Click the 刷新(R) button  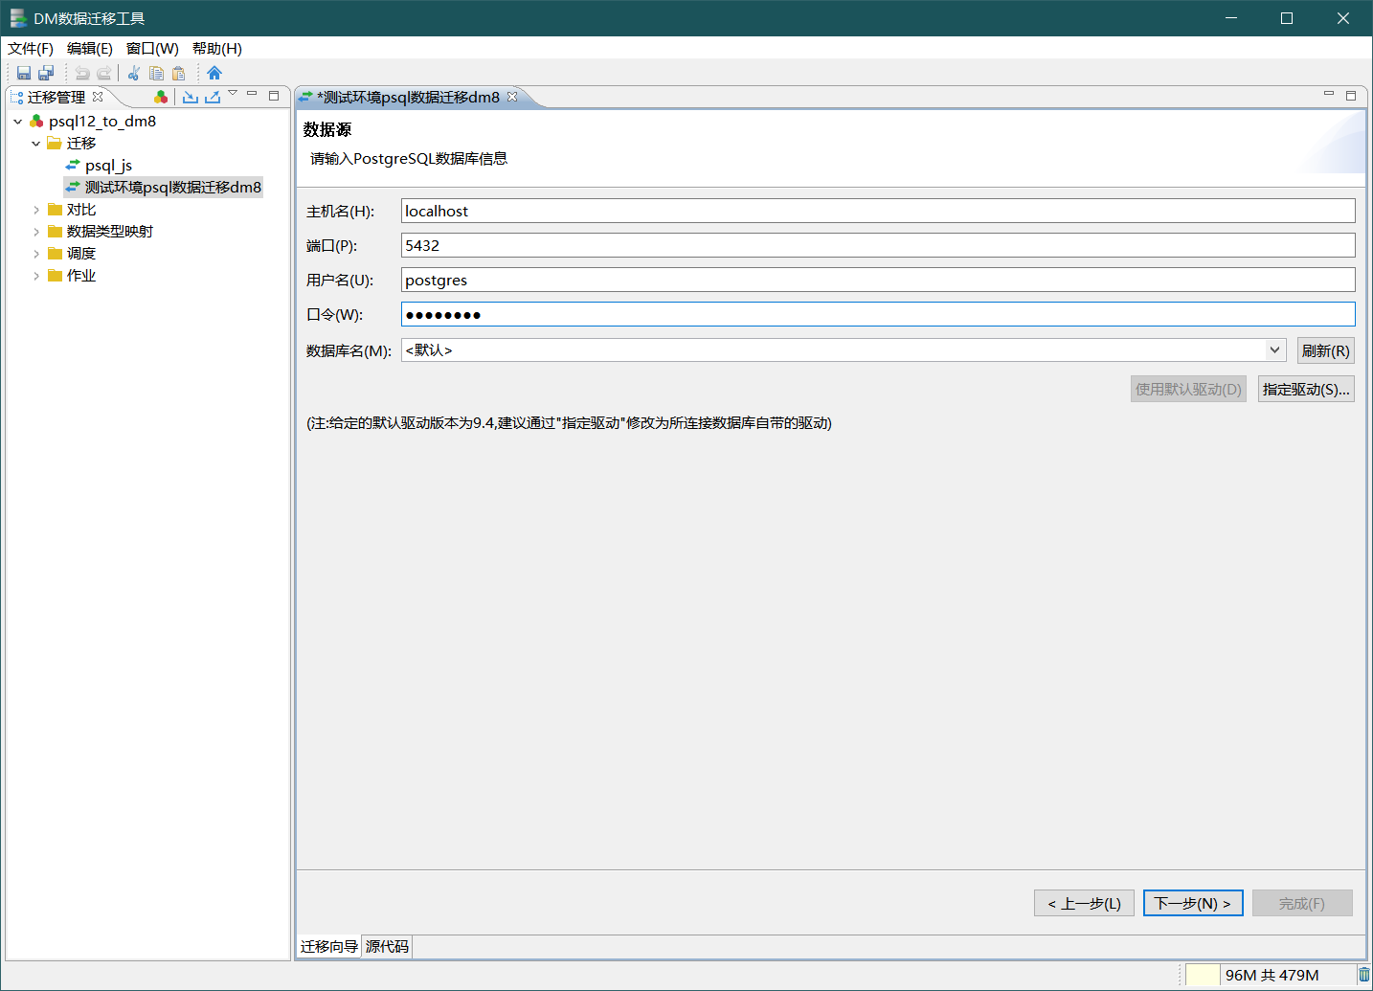1325,350
